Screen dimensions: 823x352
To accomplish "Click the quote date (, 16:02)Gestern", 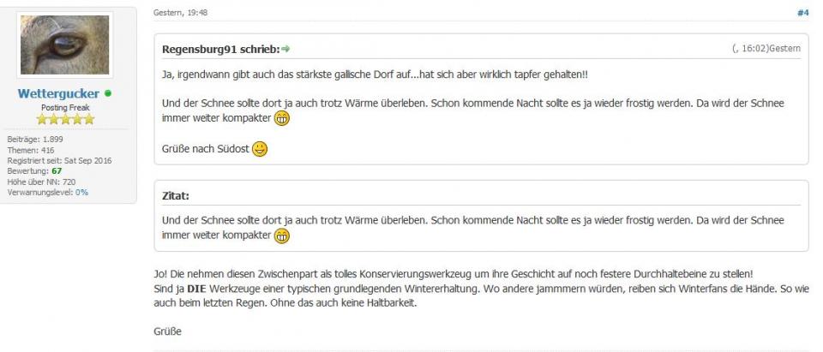I will (x=766, y=49).
